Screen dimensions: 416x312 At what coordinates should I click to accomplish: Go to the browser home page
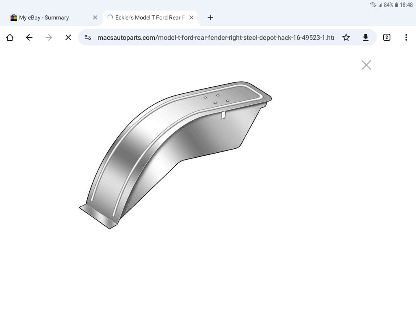(10, 37)
